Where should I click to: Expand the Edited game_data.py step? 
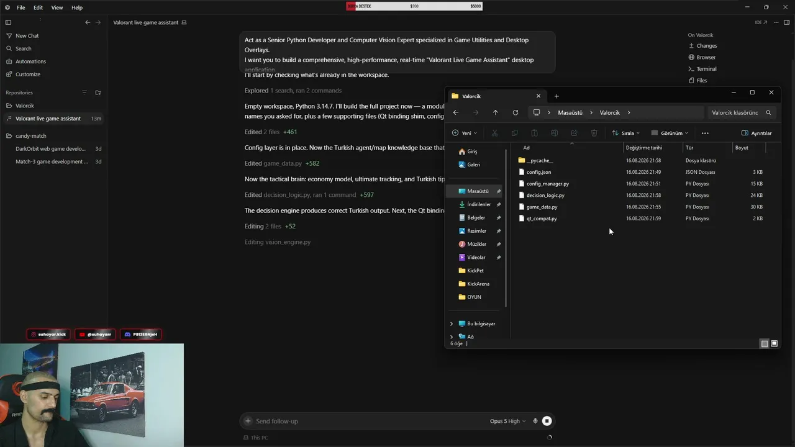(282, 163)
